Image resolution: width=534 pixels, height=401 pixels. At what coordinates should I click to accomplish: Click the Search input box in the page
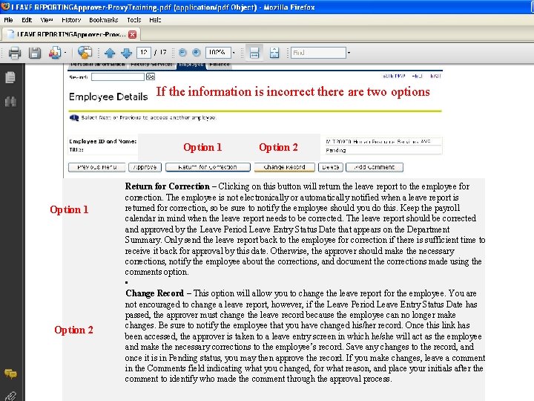pyautogui.click(x=118, y=76)
